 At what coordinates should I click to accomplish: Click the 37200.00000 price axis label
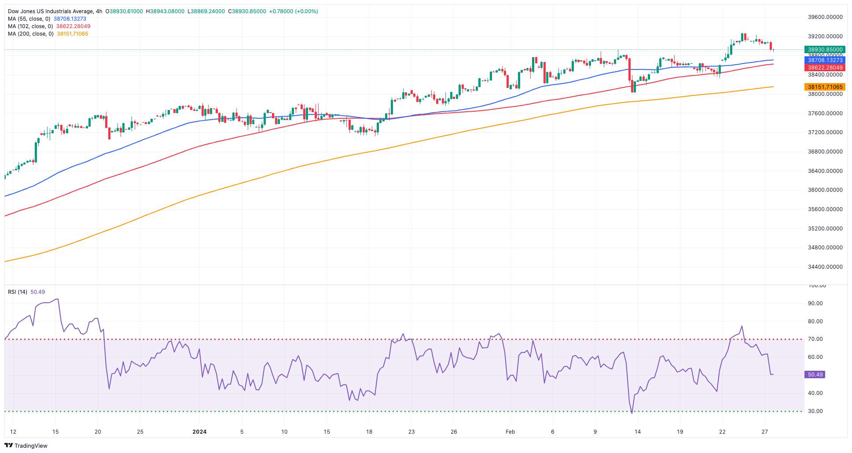pyautogui.click(x=825, y=132)
